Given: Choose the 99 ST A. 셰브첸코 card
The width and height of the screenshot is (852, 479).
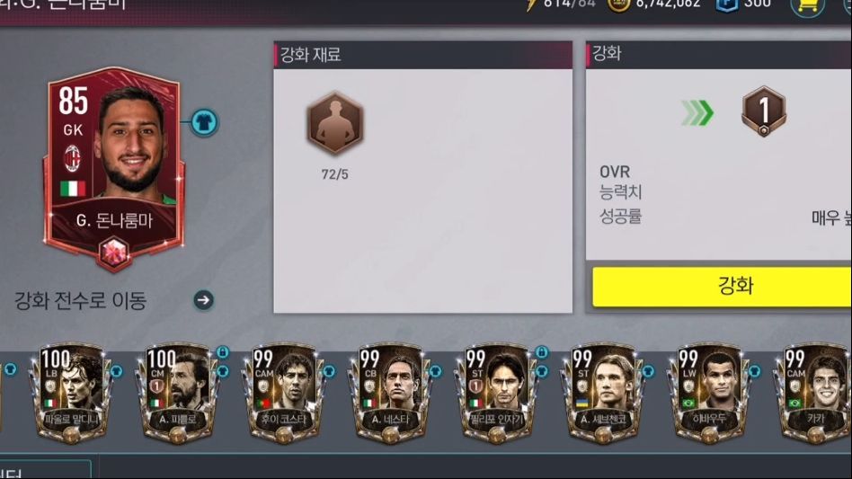Looking at the screenshot, I should 602,394.
